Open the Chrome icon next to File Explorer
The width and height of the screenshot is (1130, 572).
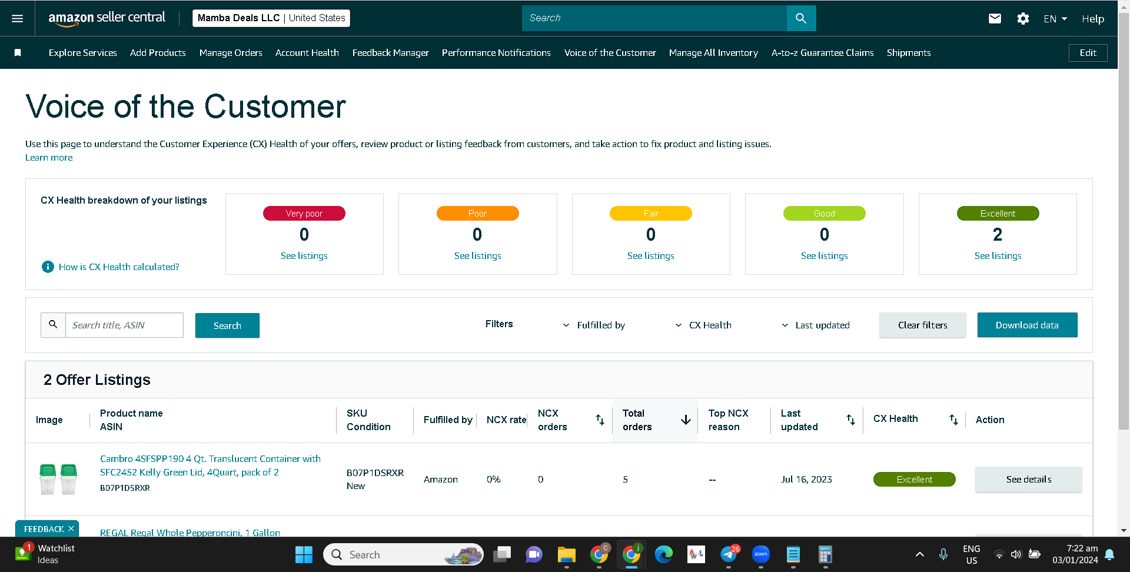(599, 554)
